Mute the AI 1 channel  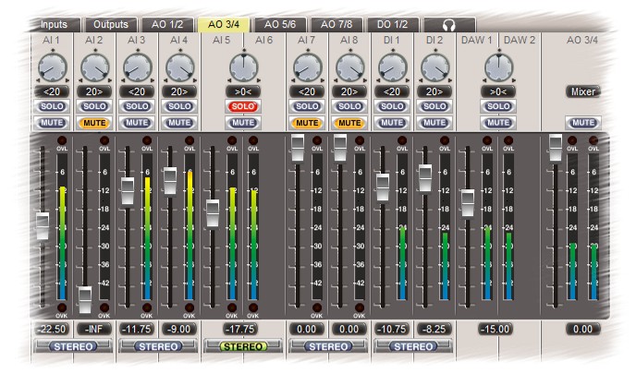tap(52, 123)
